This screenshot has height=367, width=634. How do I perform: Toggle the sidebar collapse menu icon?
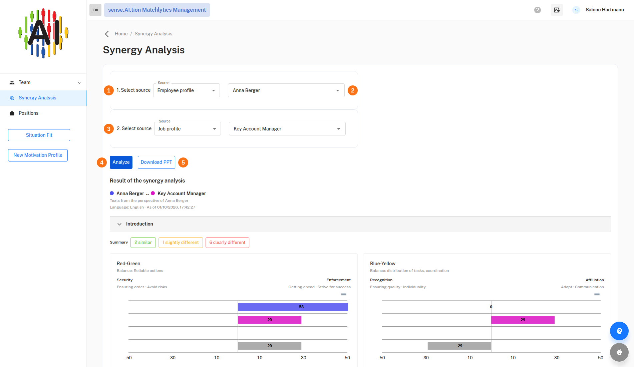pyautogui.click(x=95, y=10)
